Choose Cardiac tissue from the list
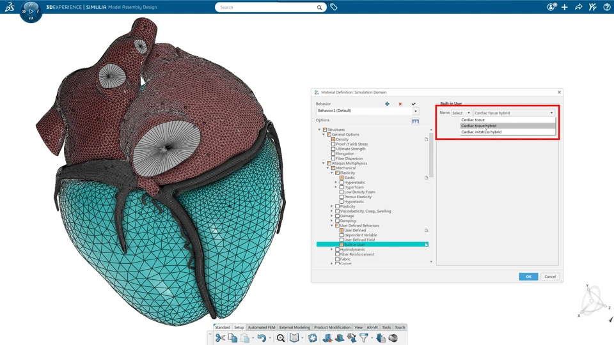This screenshot has height=345, width=614. click(x=507, y=119)
